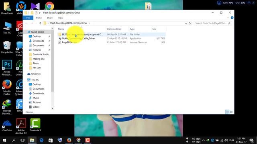Sort by Name column header

click(61, 29)
